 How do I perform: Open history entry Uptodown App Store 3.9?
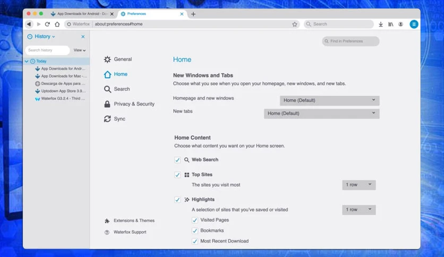click(x=61, y=91)
